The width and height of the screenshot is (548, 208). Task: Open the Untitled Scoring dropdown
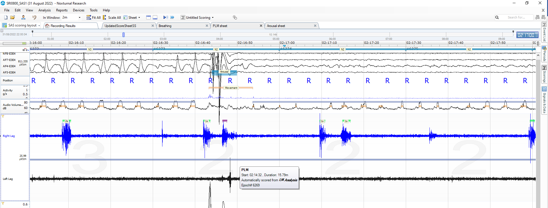(x=213, y=17)
